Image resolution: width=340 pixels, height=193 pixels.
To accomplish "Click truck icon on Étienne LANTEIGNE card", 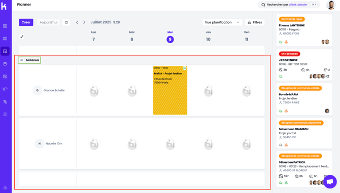I will click(x=281, y=42).
